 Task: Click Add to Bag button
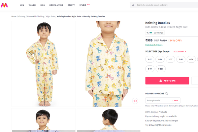point(167,81)
